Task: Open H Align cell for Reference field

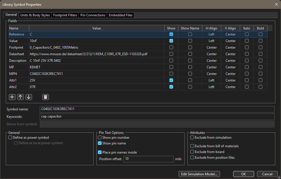Action: pyautogui.click(x=211, y=34)
